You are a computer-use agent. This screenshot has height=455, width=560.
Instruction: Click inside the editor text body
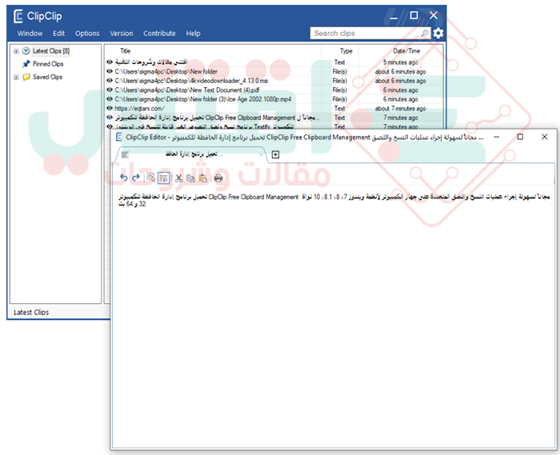(334, 317)
